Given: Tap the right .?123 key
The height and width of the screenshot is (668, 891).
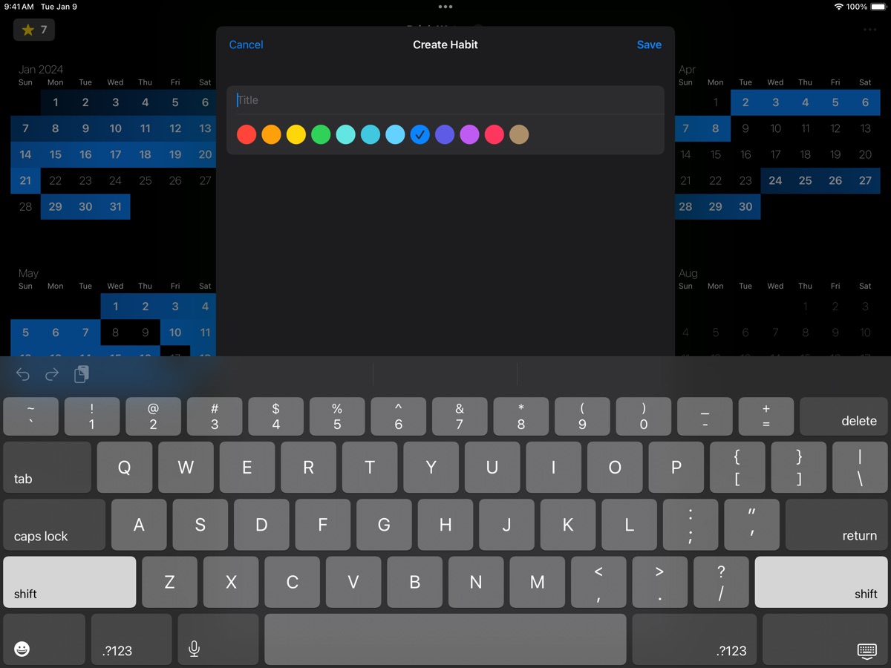Looking at the screenshot, I should (x=694, y=639).
